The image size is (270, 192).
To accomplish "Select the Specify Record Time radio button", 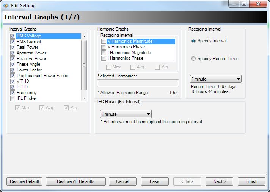I will coord(193,59).
